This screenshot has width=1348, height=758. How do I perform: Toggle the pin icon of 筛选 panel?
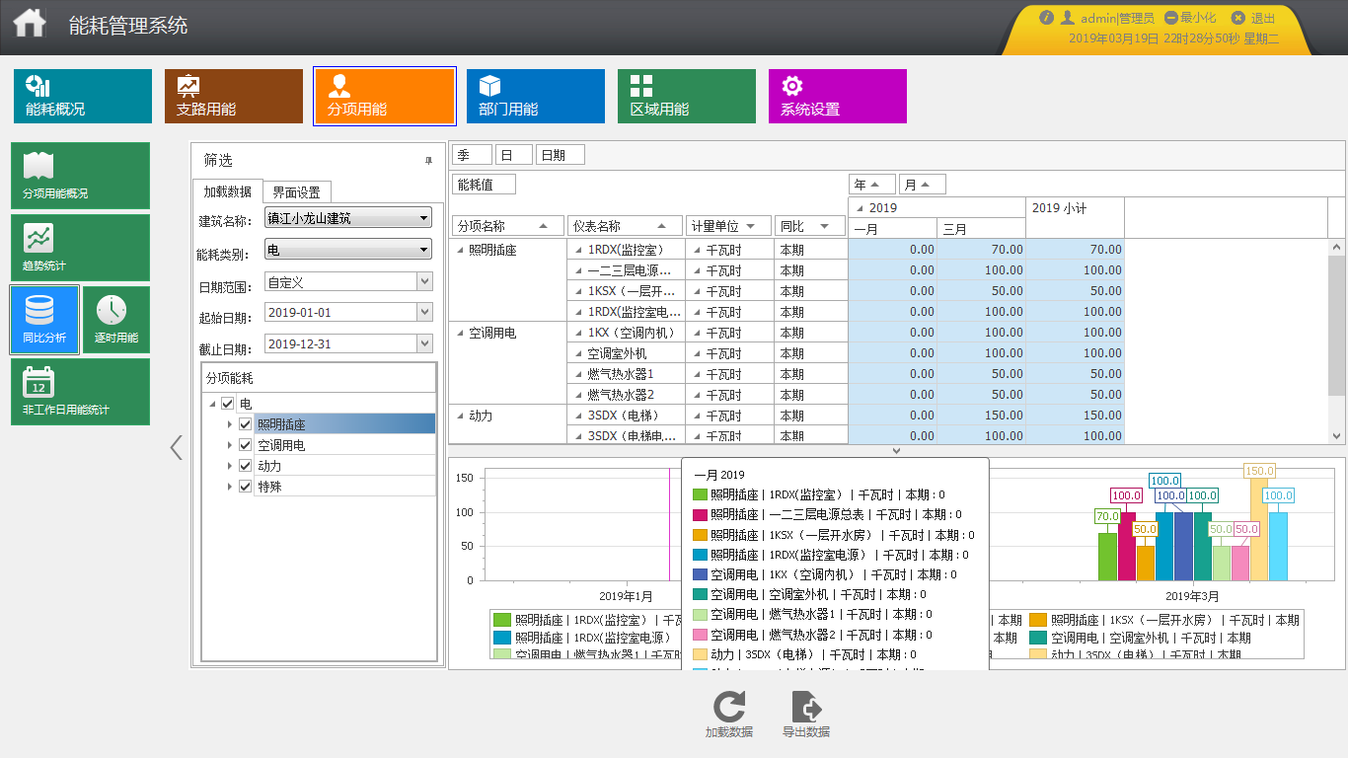tap(428, 160)
